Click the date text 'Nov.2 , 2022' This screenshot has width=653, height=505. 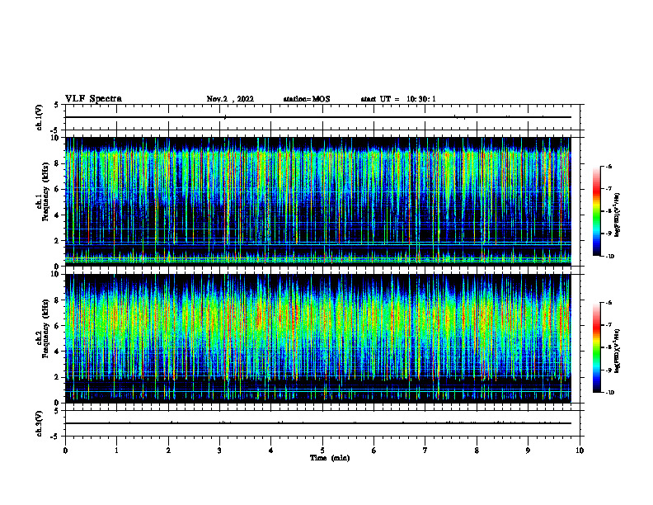pyautogui.click(x=230, y=99)
